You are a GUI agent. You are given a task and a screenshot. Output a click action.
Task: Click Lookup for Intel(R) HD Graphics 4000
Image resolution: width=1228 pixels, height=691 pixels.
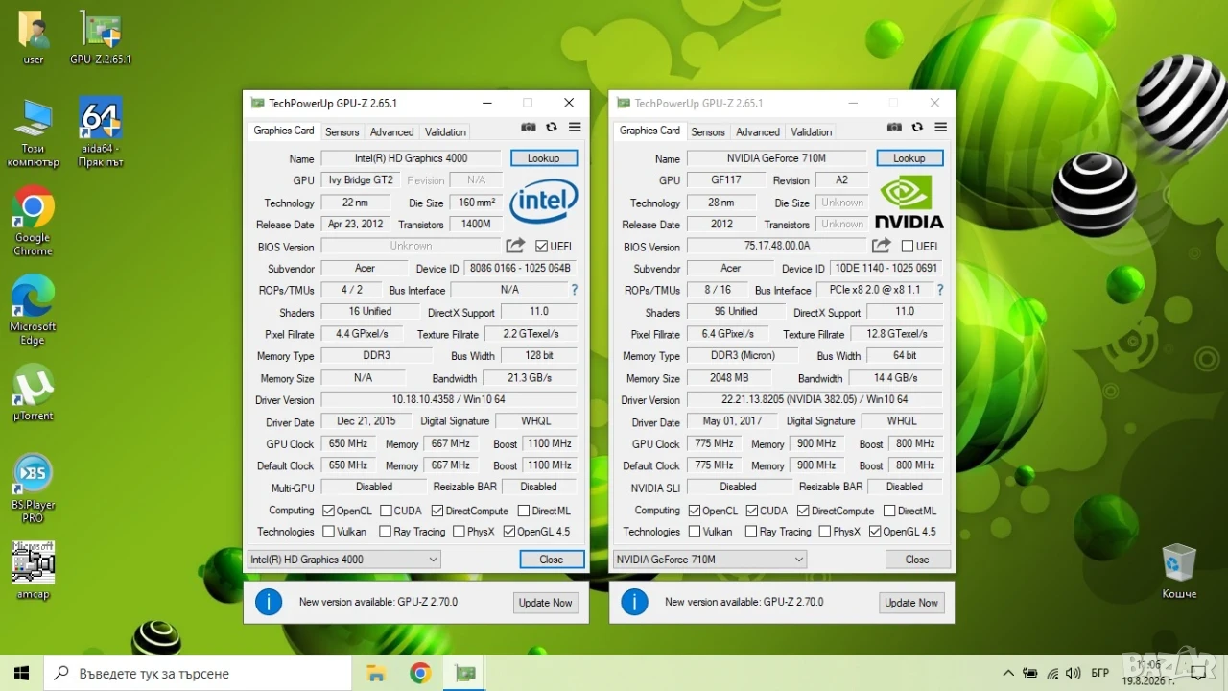(544, 158)
